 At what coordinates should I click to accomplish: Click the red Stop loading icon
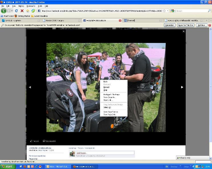click(x=22, y=11)
